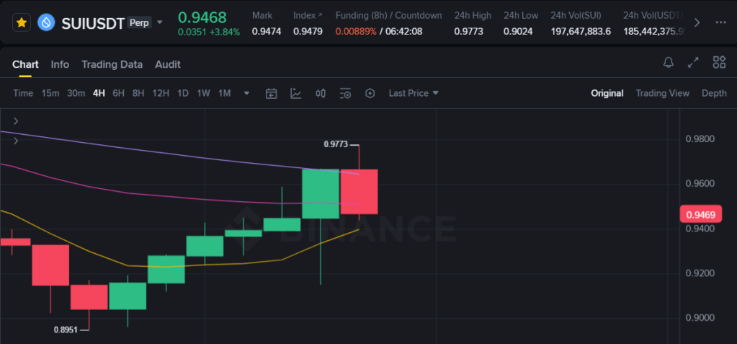Viewport: 737px width, 344px height.
Task: Select the 1D timeframe
Action: [183, 93]
